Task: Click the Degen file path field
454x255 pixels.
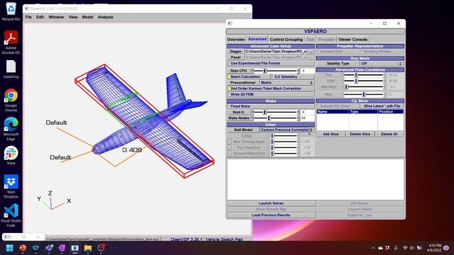Action: 276,52
